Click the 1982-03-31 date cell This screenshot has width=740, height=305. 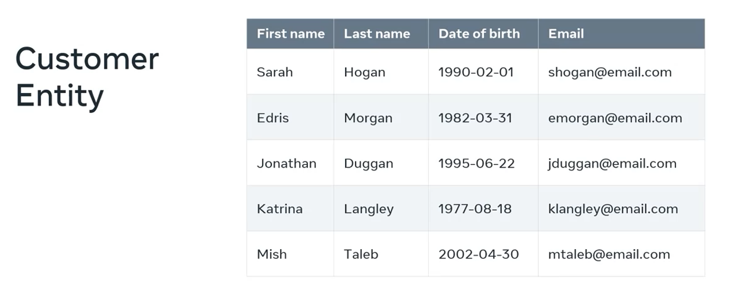(475, 118)
